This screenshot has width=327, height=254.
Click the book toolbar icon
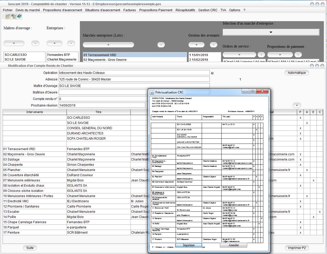19,16
